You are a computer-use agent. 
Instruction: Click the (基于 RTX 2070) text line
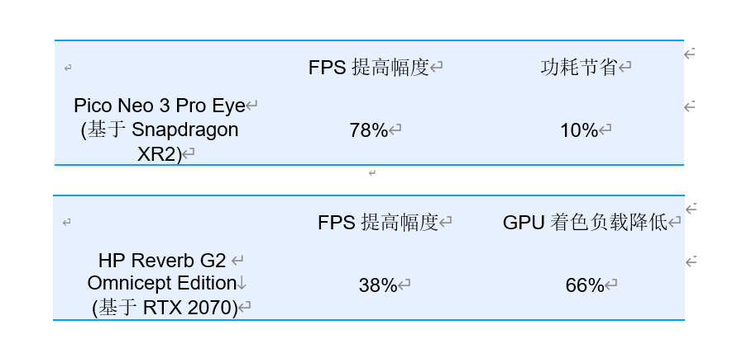(x=165, y=308)
